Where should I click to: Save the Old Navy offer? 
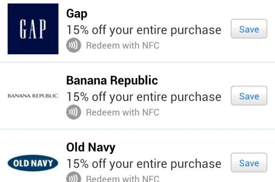click(249, 163)
